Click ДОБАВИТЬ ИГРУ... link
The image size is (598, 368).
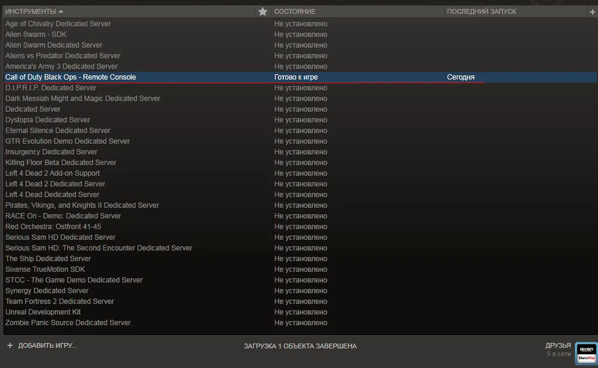(x=47, y=345)
